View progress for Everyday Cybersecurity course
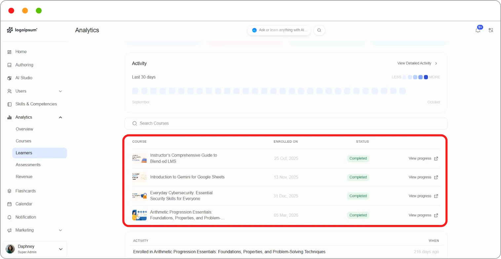 pos(420,196)
